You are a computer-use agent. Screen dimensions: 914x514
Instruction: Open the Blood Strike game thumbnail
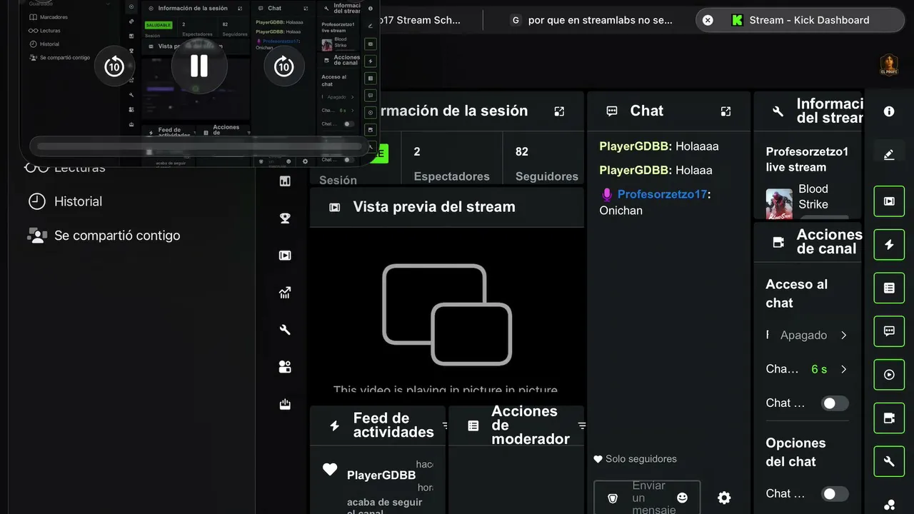[779, 203]
